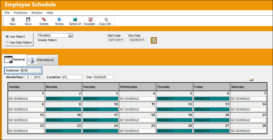This screenshot has height=140, width=273.
Task: Select WEEKDAYS entry on Thursday the 12th
Action: (175, 109)
